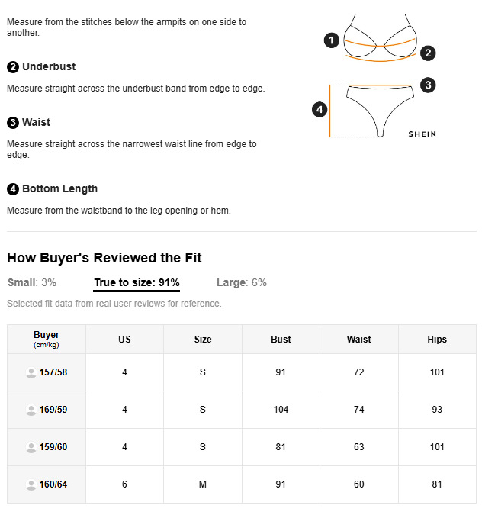Click the avatar icon for buyer 160/64

point(31,484)
